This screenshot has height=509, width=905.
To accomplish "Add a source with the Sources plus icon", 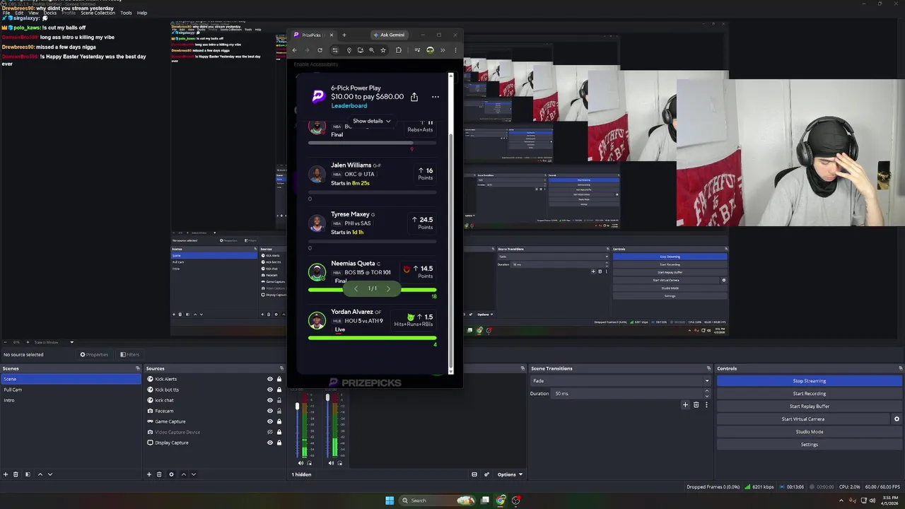I will 148,474.
